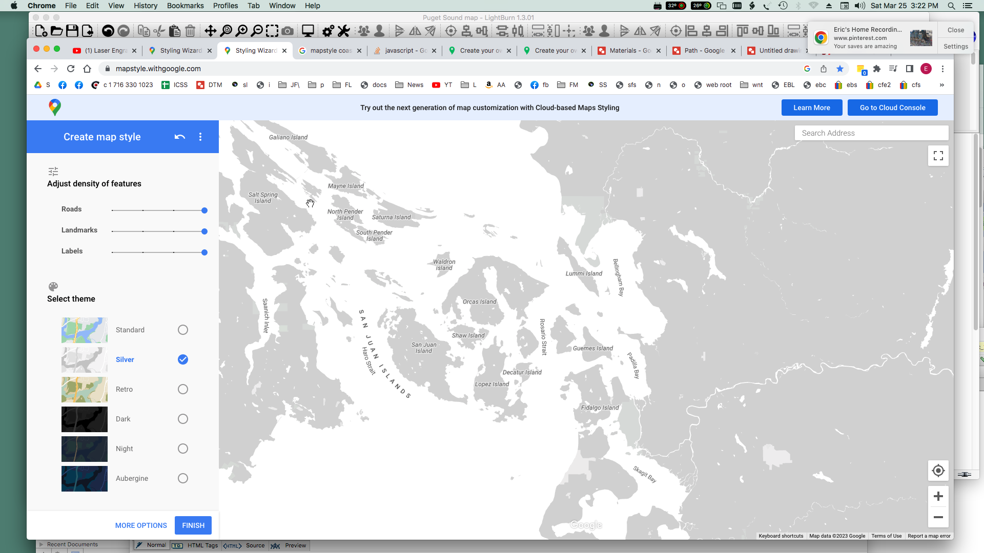This screenshot has width=984, height=553.
Task: Click the Landmarks density slider handle
Action: pyautogui.click(x=204, y=231)
